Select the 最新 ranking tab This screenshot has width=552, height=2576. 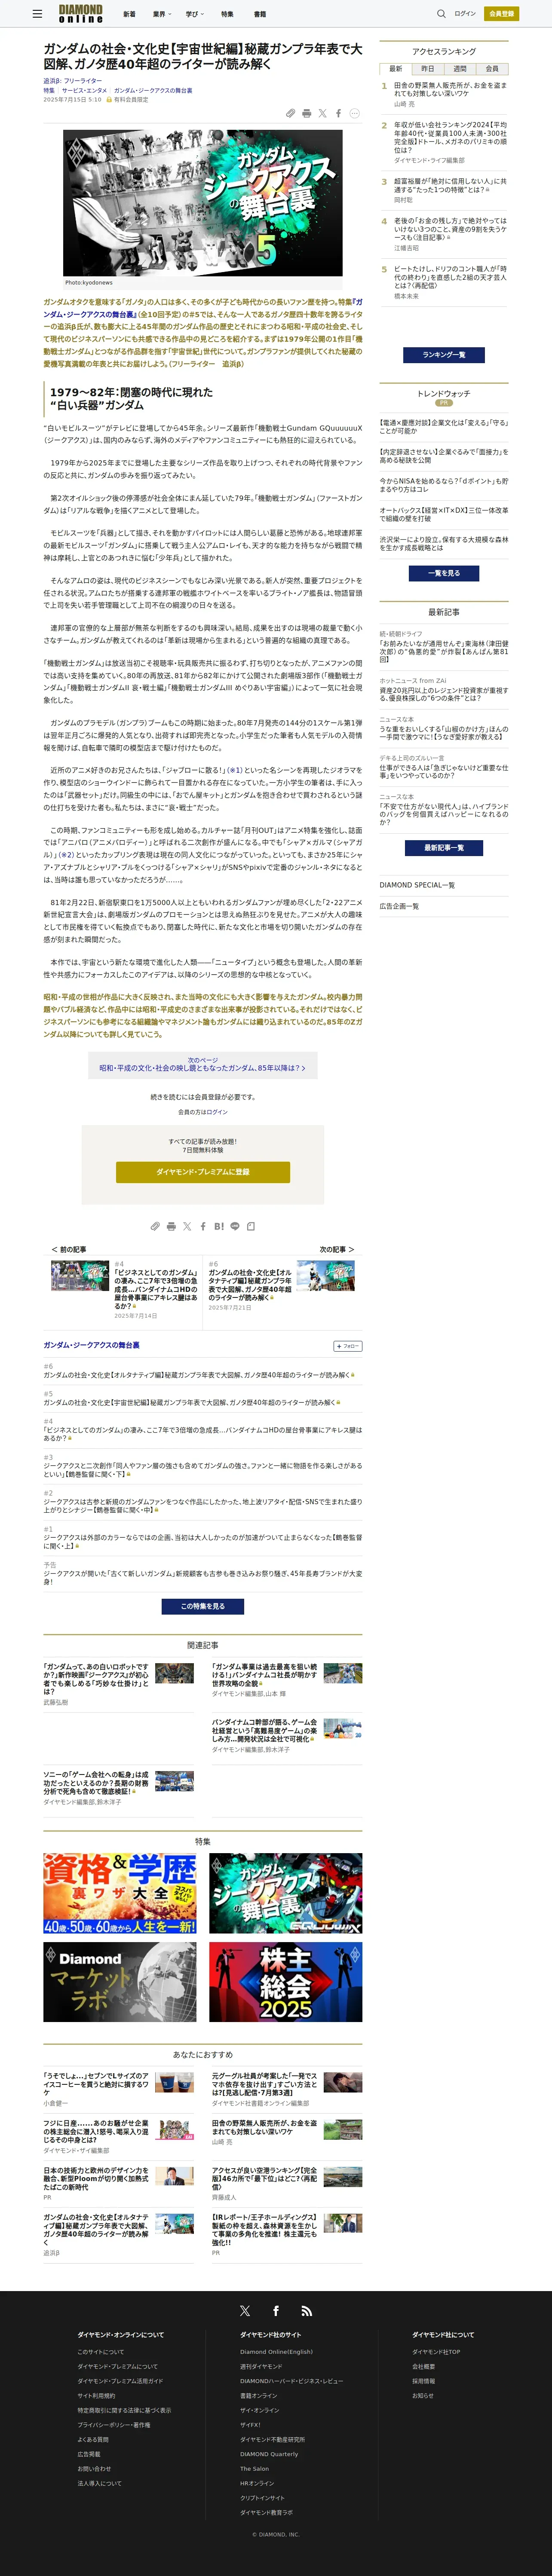(x=396, y=69)
